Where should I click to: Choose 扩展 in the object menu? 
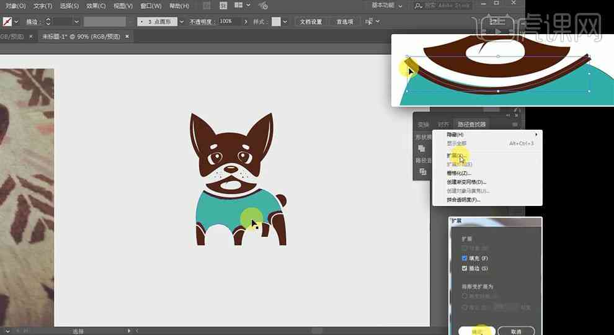[487, 156]
